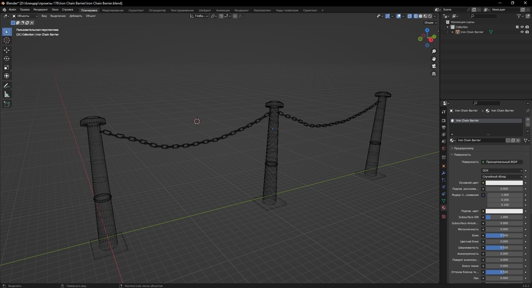
Task: Choose the Annotate pencil tool
Action: (x=7, y=86)
